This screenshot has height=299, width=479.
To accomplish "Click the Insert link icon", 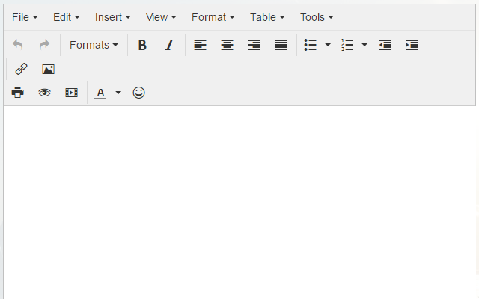I will coord(21,69).
